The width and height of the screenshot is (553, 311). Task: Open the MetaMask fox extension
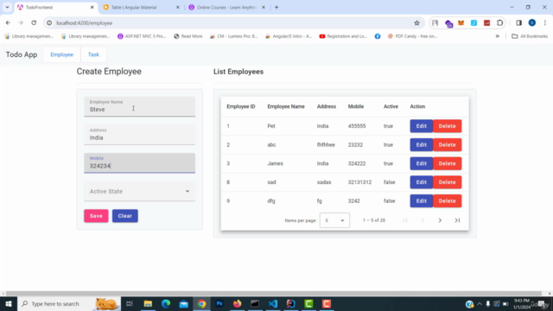[461, 23]
